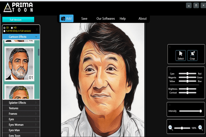Expand the Eyes category
This screenshot has height=137, width=206.
21,119
